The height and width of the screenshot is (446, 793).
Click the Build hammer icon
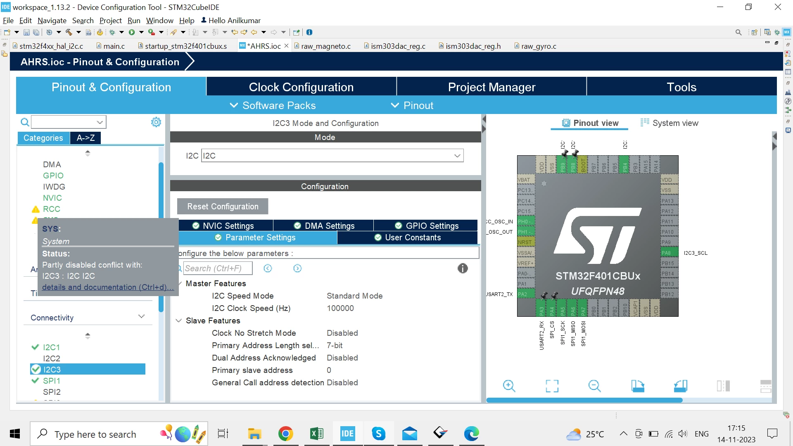pos(69,32)
